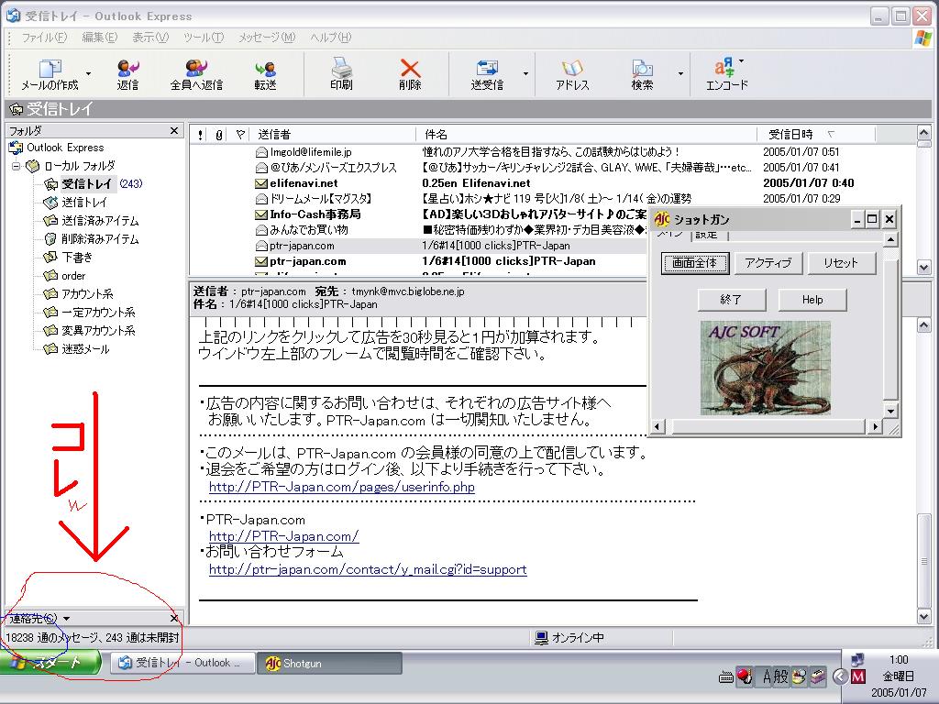Close the フォルダ pane with its X
The height and width of the screenshot is (704, 939).
[x=174, y=130]
